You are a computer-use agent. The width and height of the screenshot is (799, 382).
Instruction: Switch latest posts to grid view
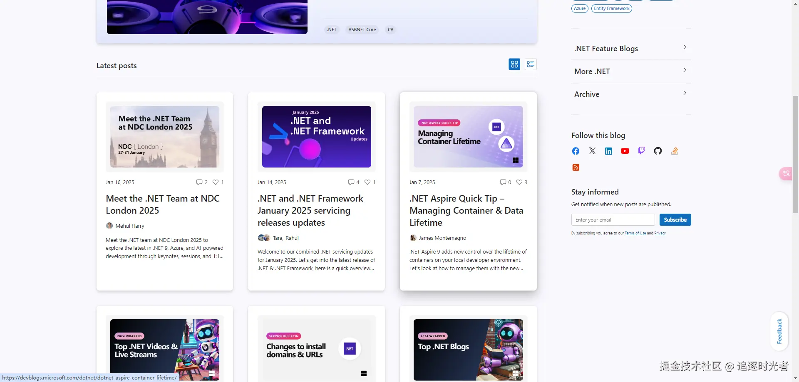click(x=514, y=64)
